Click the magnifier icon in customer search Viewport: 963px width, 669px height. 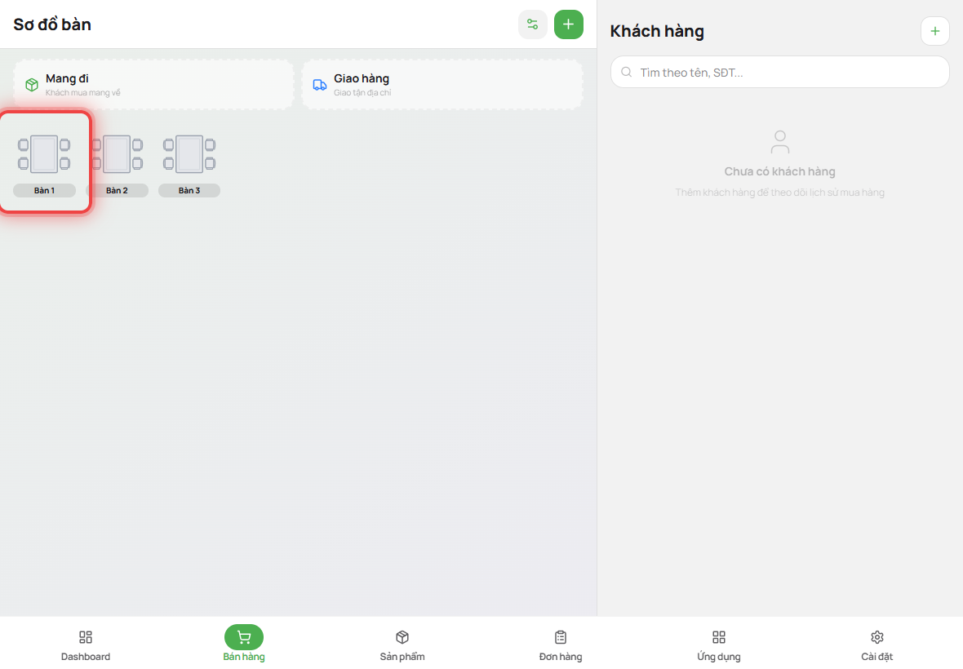coord(627,72)
